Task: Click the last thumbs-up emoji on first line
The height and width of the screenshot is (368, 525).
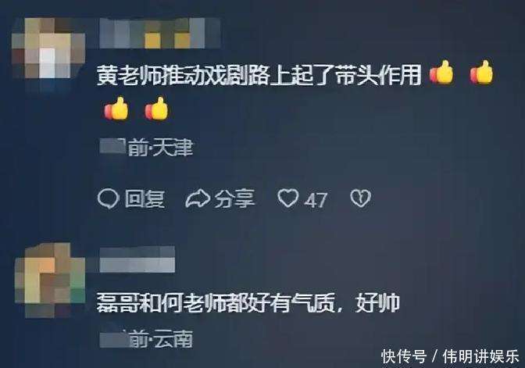Action: pos(481,72)
